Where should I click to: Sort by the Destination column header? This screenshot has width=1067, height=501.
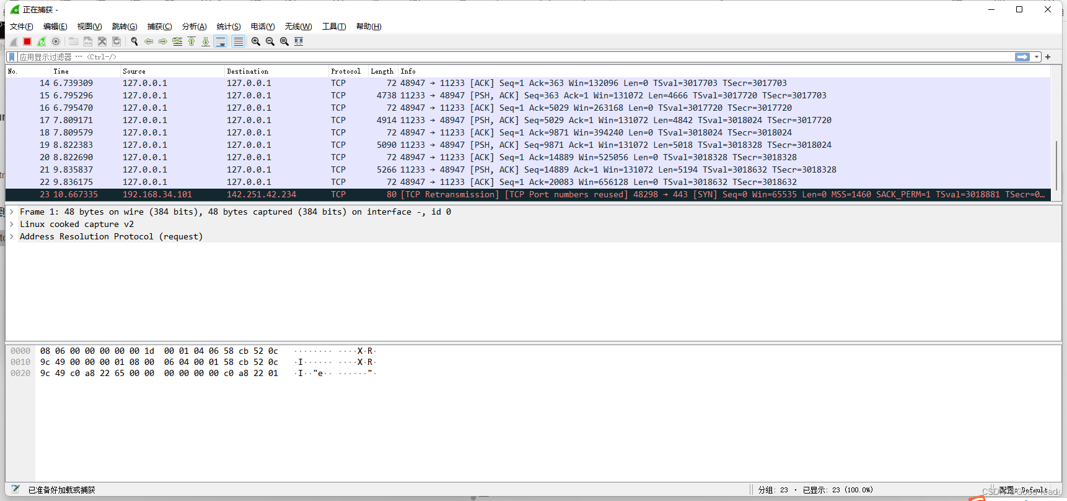276,71
